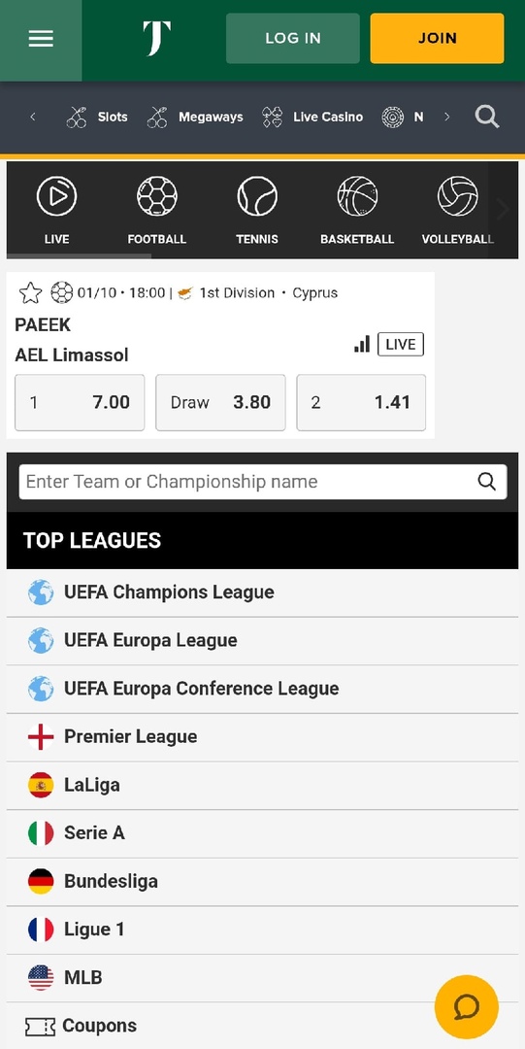This screenshot has height=1049, width=525.
Task: Favorite the PAEEK match with star
Action: 30,293
